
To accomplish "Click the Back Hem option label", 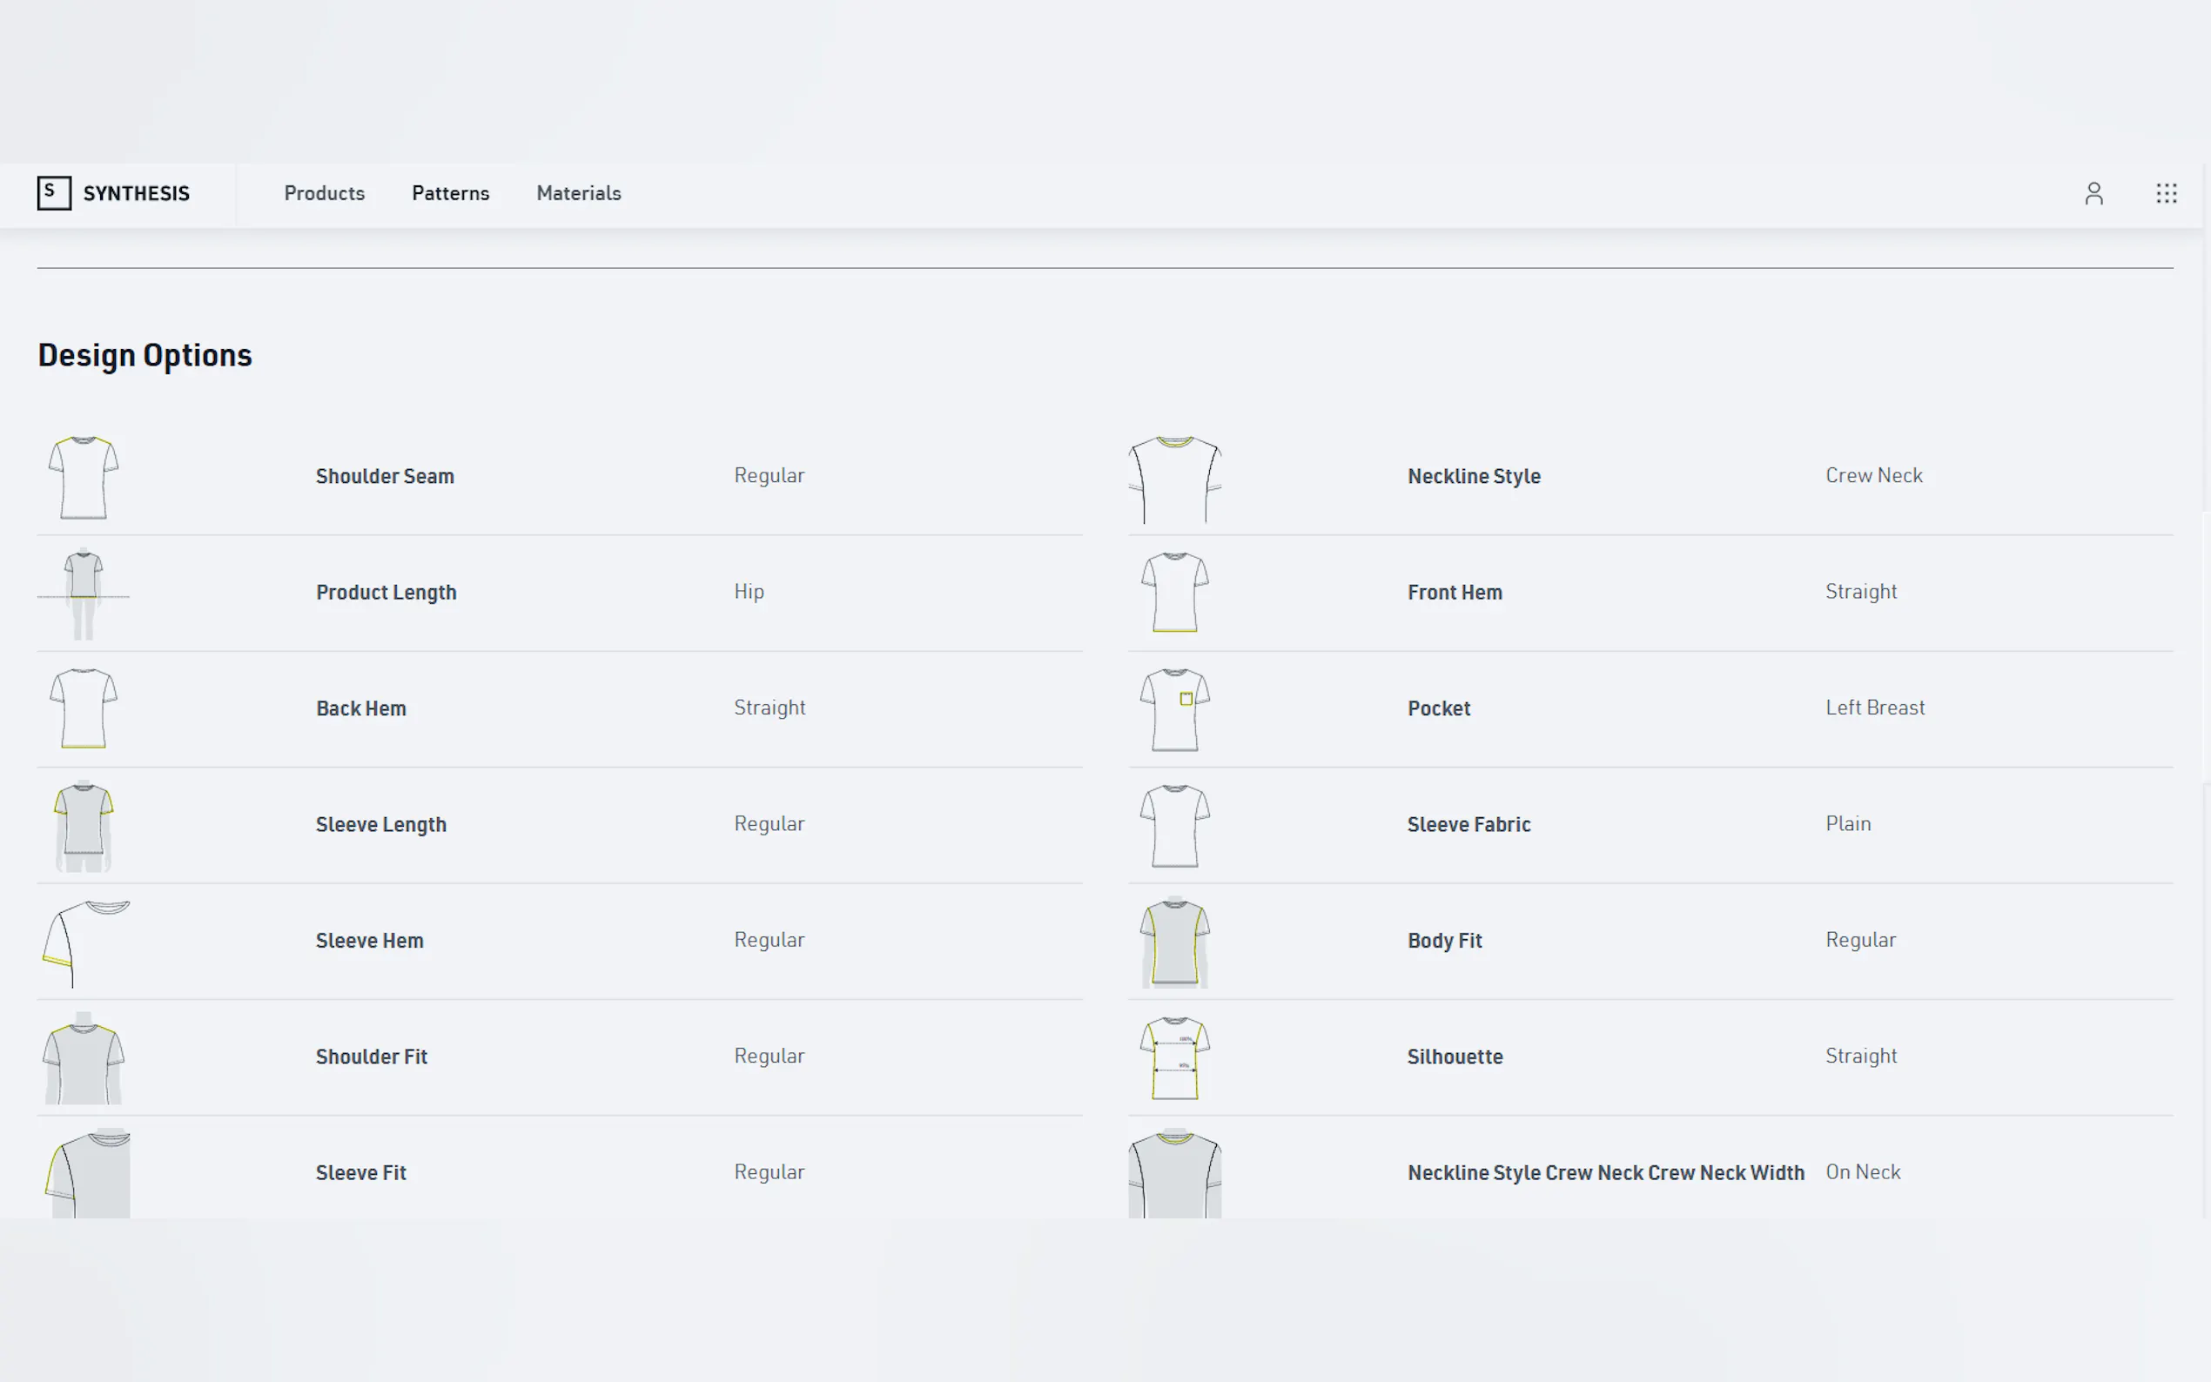I will [361, 708].
